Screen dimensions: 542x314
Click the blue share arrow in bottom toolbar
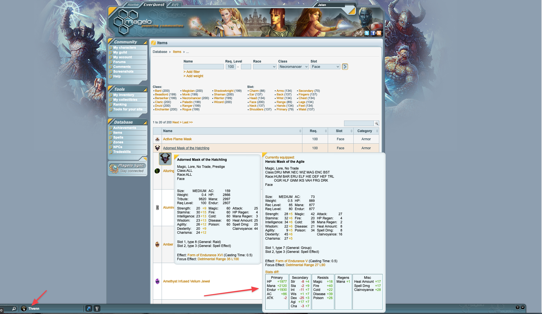(89, 308)
